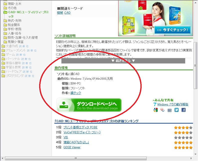Share the page on Twitter icon
198x161 pixels.
(x=177, y=110)
